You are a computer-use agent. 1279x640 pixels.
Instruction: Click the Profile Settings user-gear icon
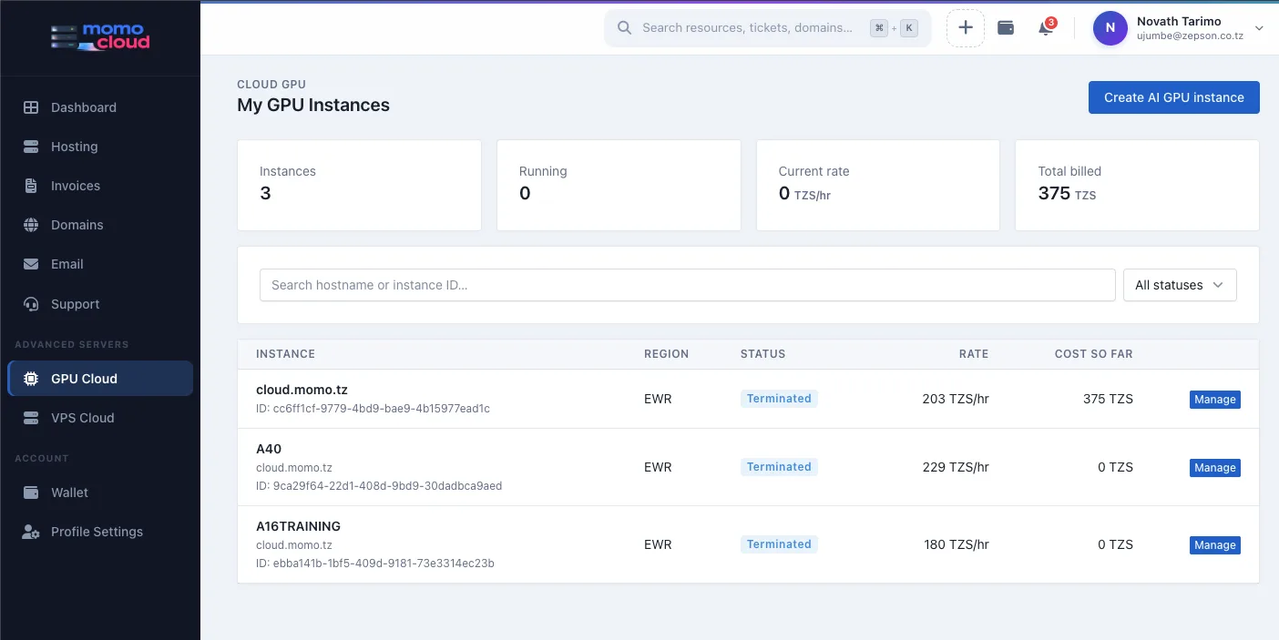pos(31,532)
